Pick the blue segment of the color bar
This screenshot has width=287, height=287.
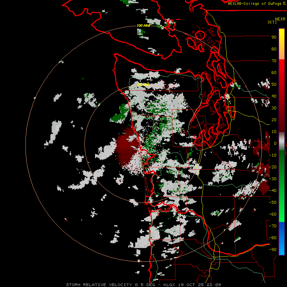pyautogui.click(x=282, y=239)
